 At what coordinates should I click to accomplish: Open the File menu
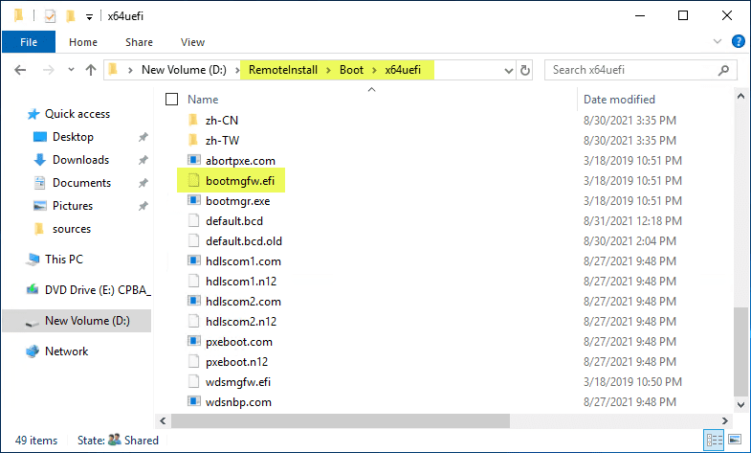coord(29,42)
